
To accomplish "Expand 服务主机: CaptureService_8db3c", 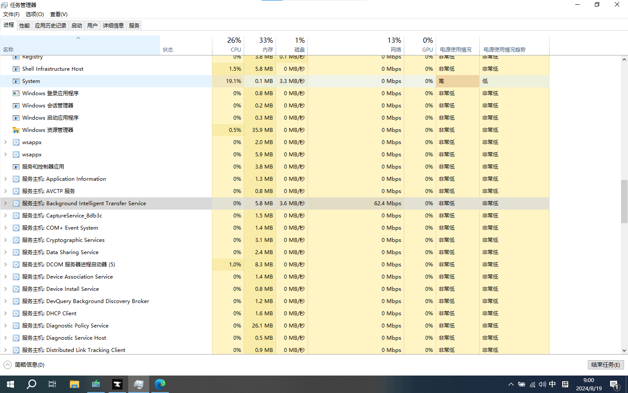I will [x=5, y=216].
